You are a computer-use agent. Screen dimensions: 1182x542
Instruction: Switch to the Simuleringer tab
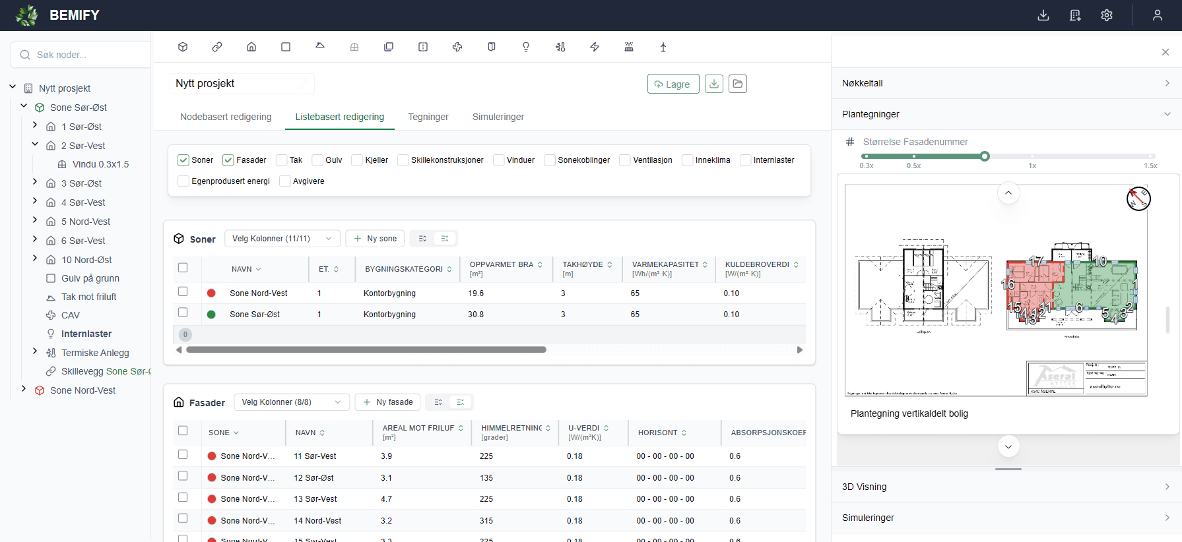pyautogui.click(x=498, y=117)
